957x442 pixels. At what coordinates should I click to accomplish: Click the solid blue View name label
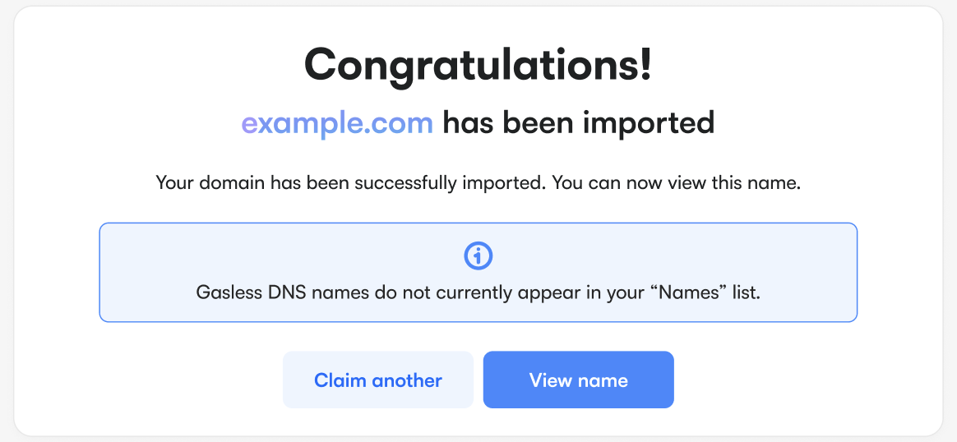[x=578, y=380]
